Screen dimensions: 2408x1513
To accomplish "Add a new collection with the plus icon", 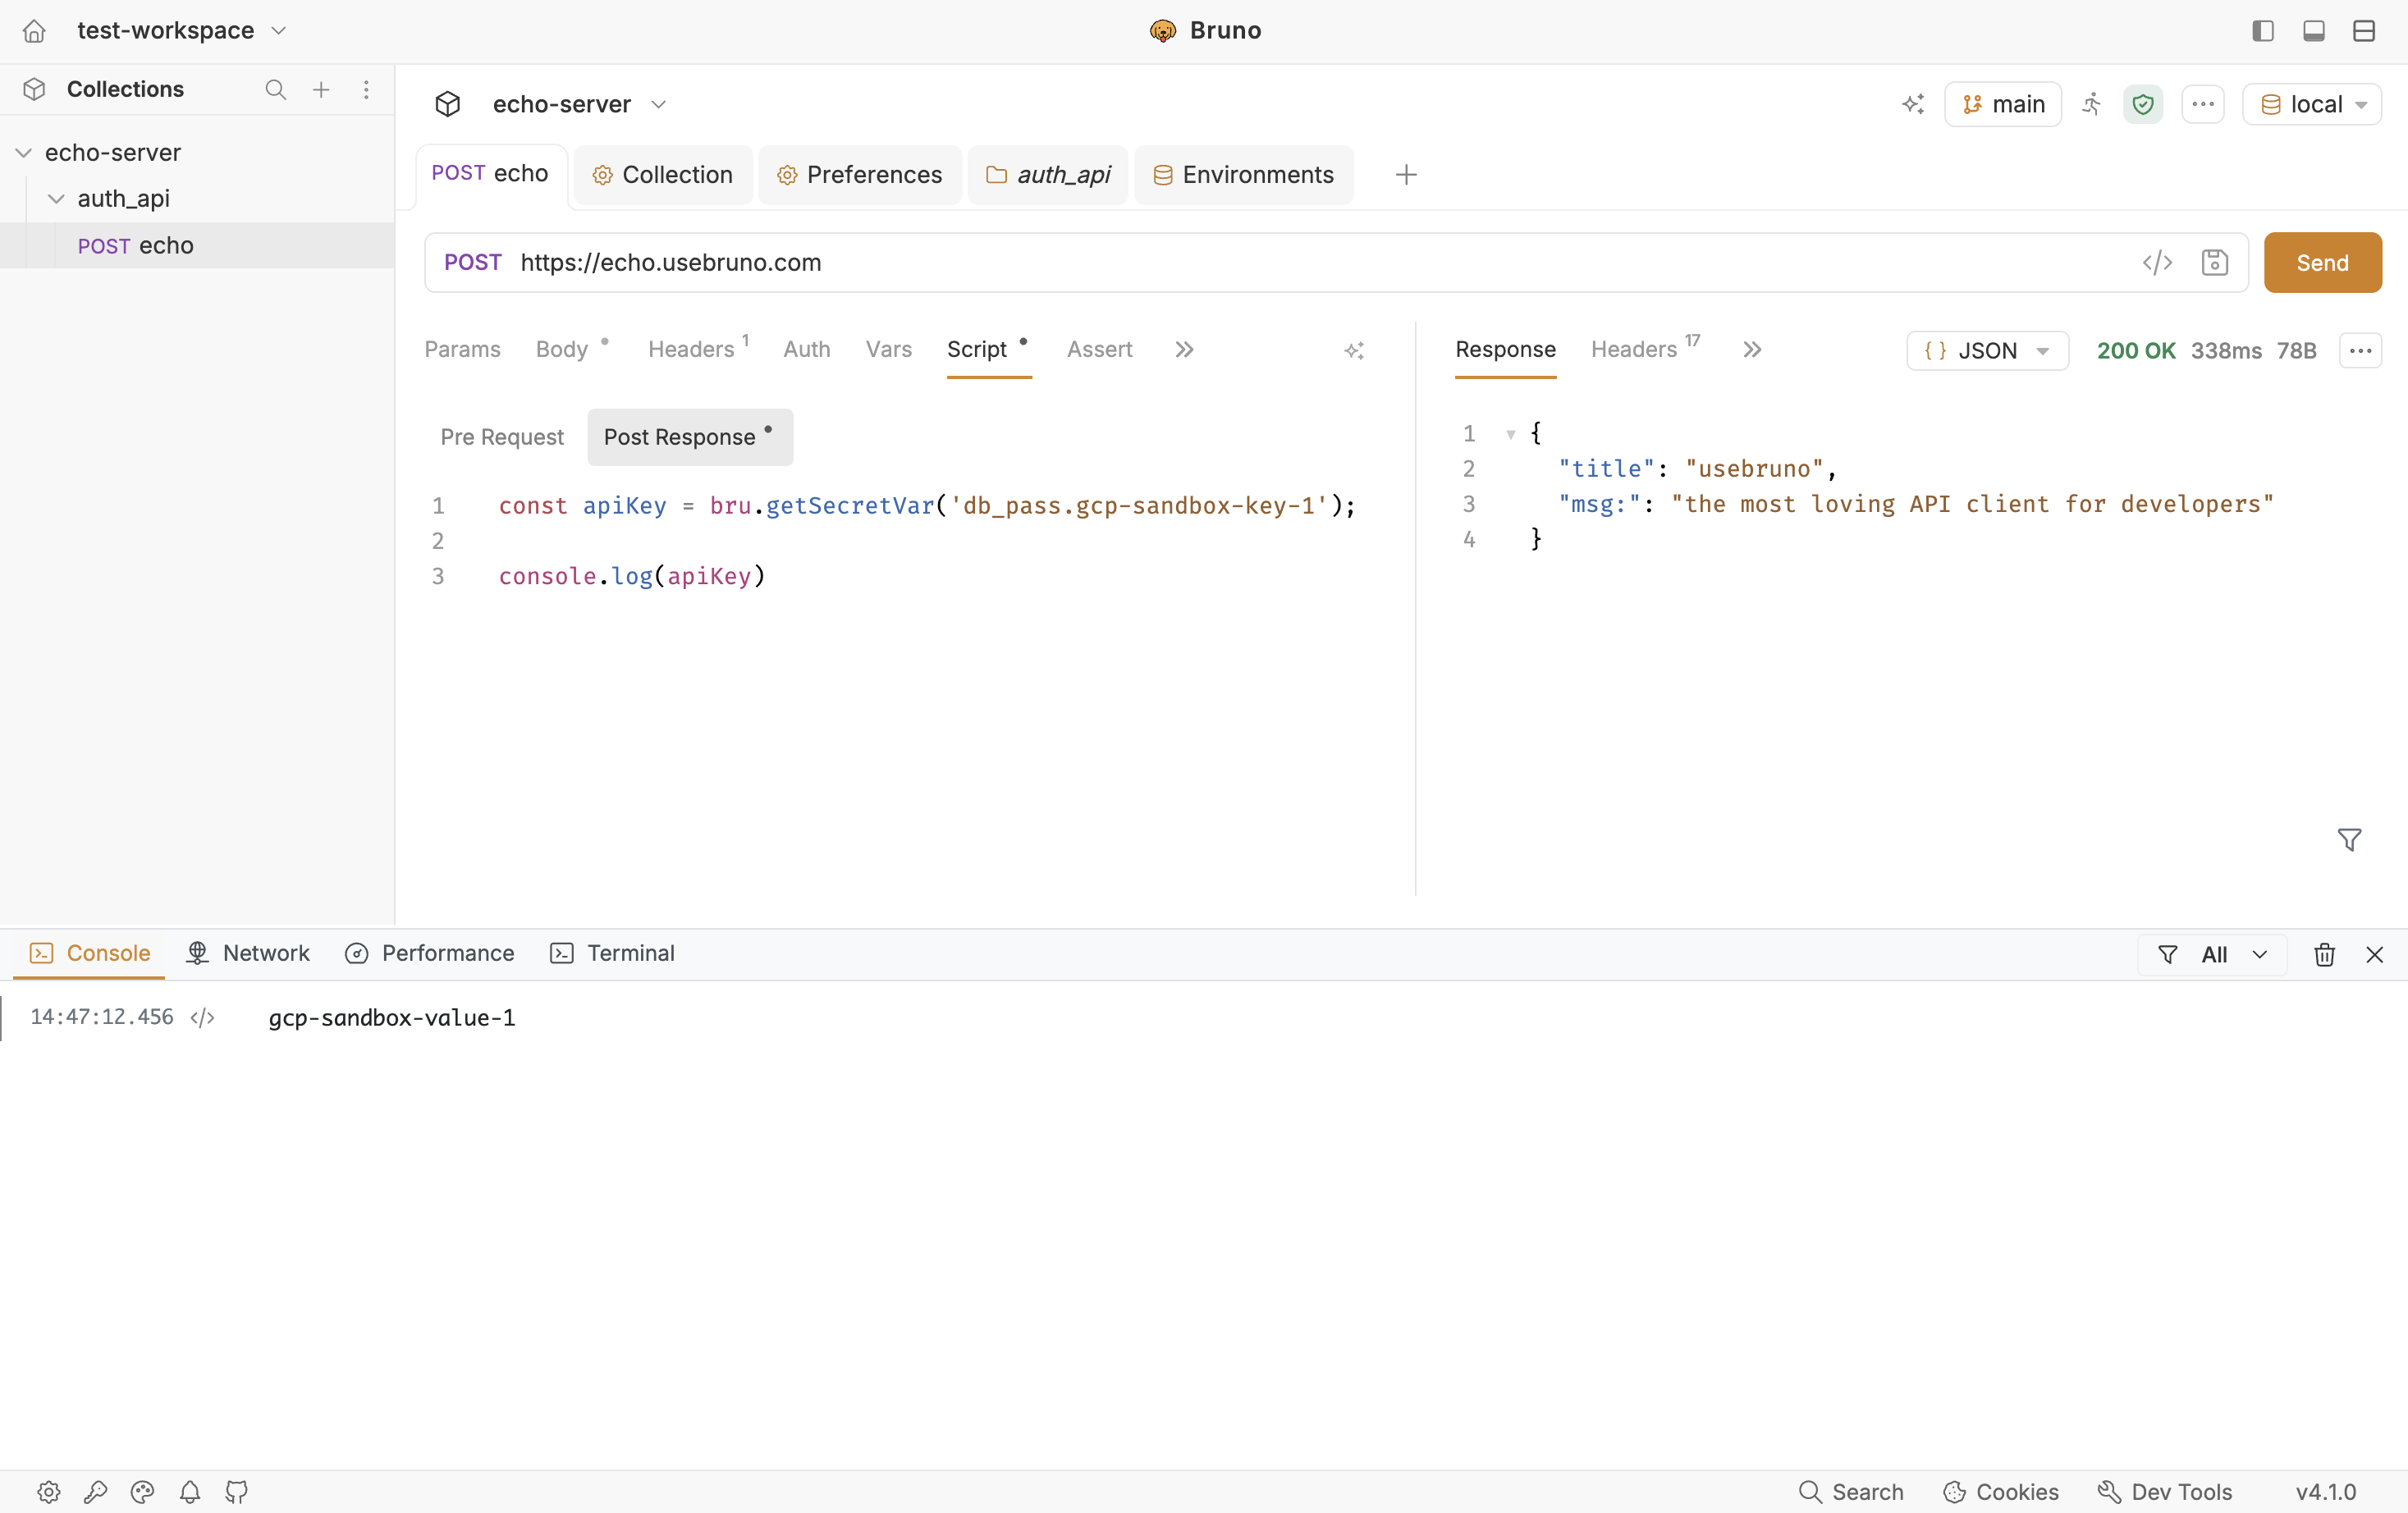I will [x=321, y=90].
